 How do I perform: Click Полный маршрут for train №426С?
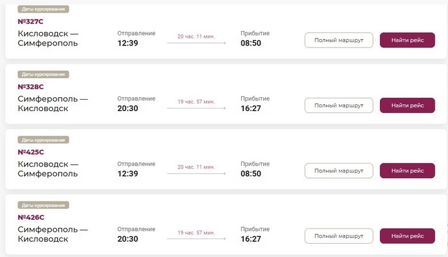pyautogui.click(x=339, y=236)
